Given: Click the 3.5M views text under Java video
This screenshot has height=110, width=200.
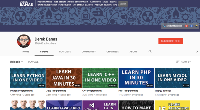Looking at the screenshot, I should tap(52, 95).
